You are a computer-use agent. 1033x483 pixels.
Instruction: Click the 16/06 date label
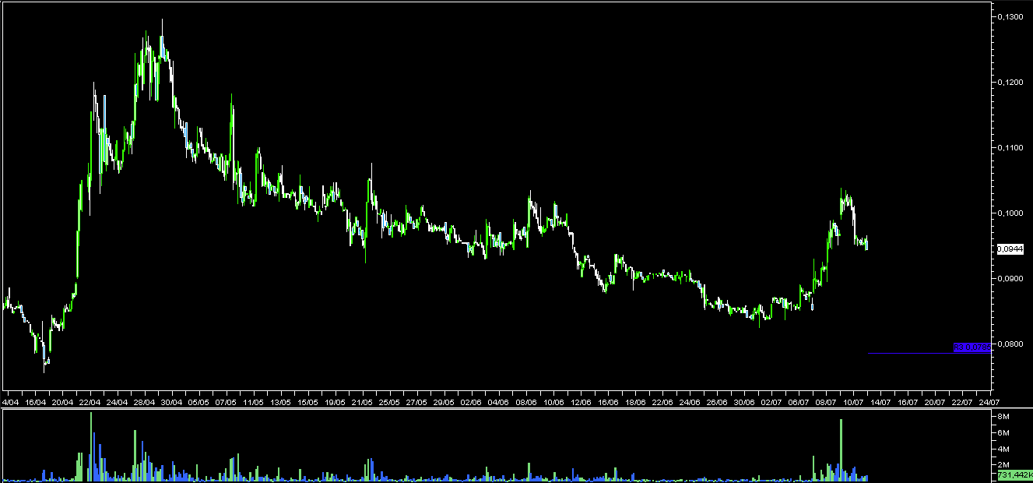[x=607, y=403]
